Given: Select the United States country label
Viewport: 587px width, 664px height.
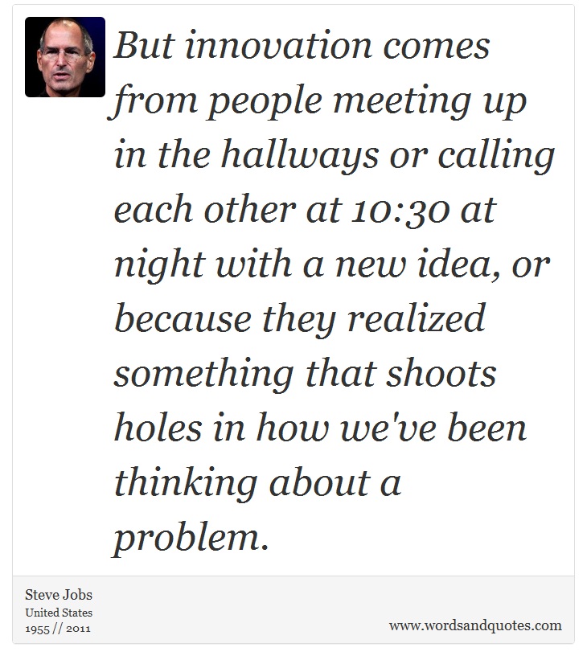Looking at the screenshot, I should pos(59,613).
